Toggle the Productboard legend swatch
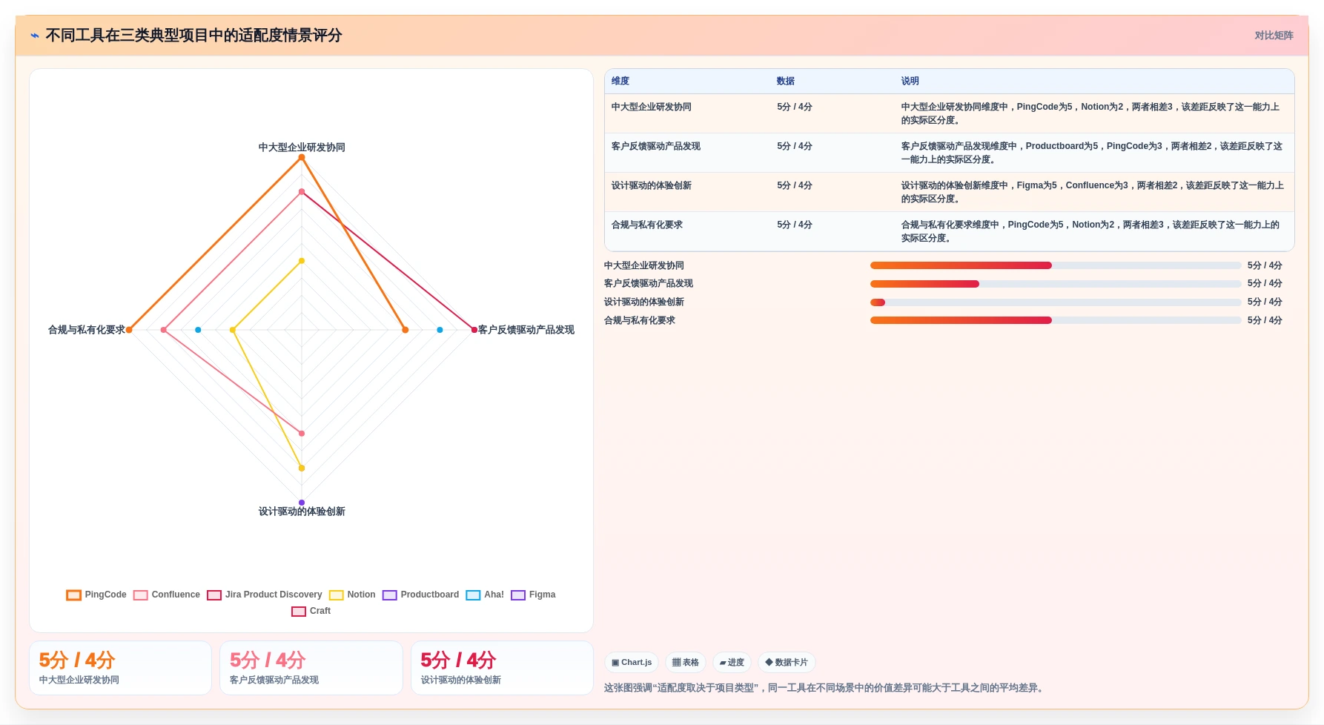The image size is (1324, 725). click(389, 595)
